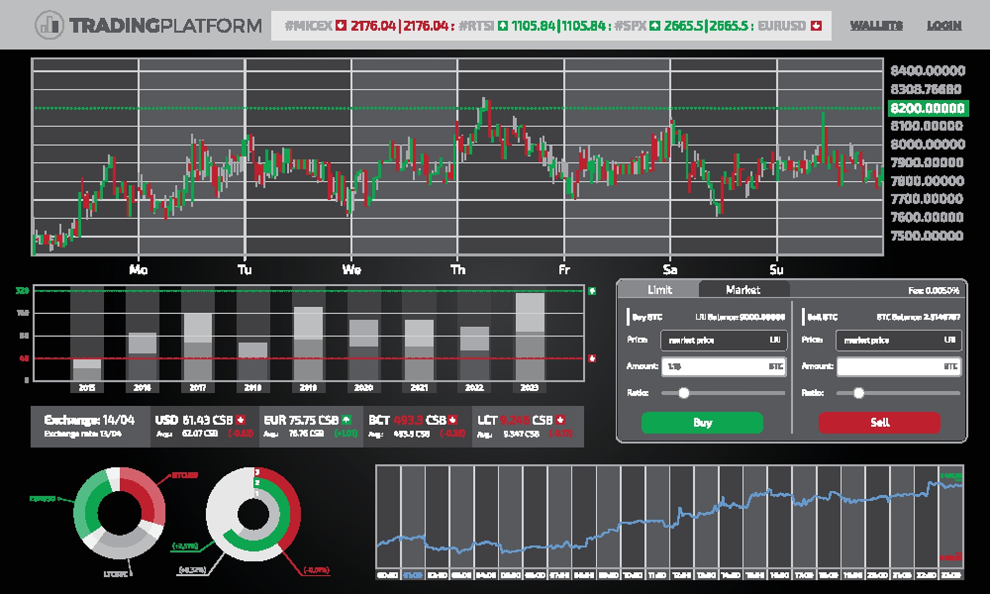This screenshot has height=594, width=990.
Task: Click the red down arrow beside EURUSD
Action: [x=816, y=25]
